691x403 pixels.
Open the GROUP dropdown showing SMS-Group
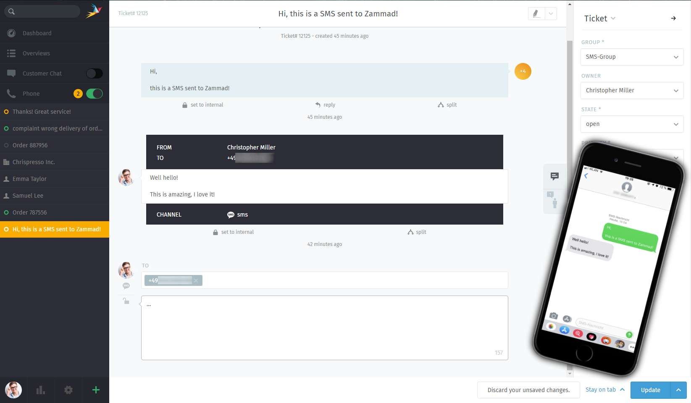(632, 57)
